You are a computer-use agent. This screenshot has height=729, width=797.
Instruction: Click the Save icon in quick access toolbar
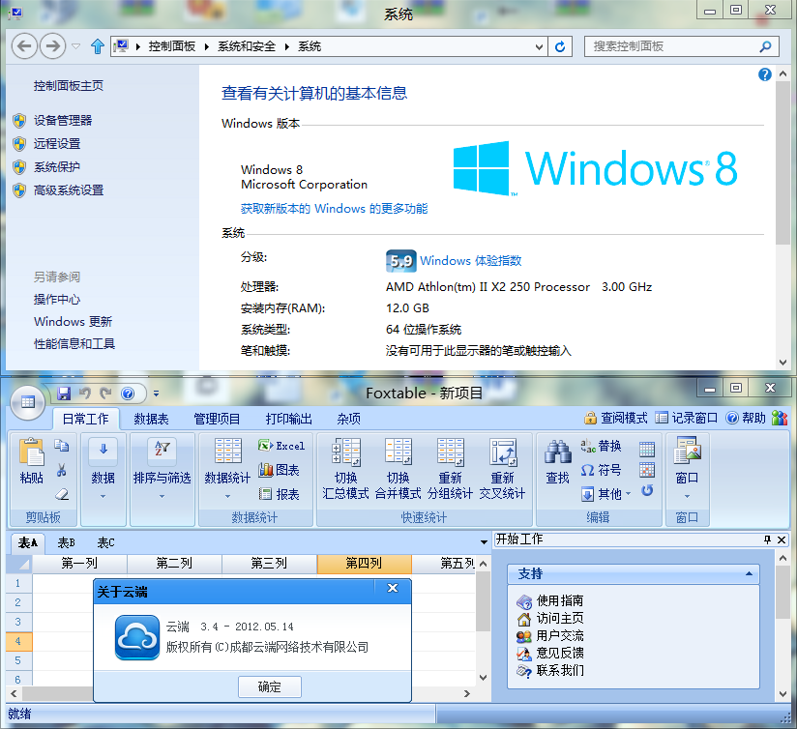tap(64, 394)
